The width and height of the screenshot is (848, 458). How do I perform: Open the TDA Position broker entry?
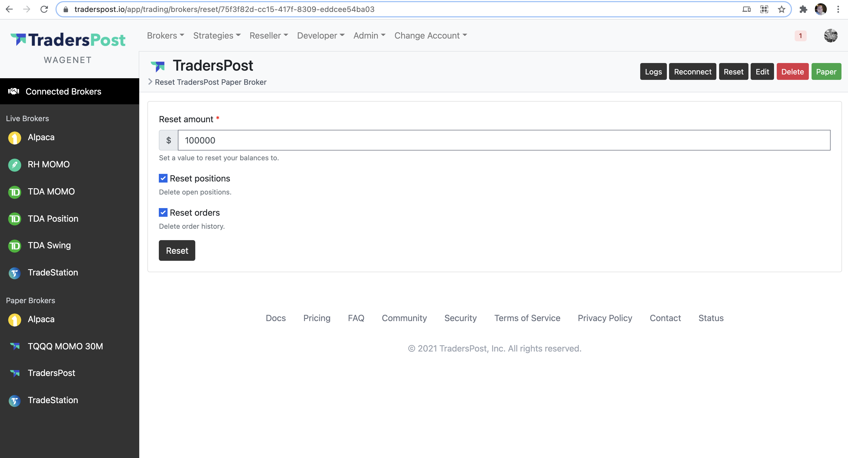[53, 219]
